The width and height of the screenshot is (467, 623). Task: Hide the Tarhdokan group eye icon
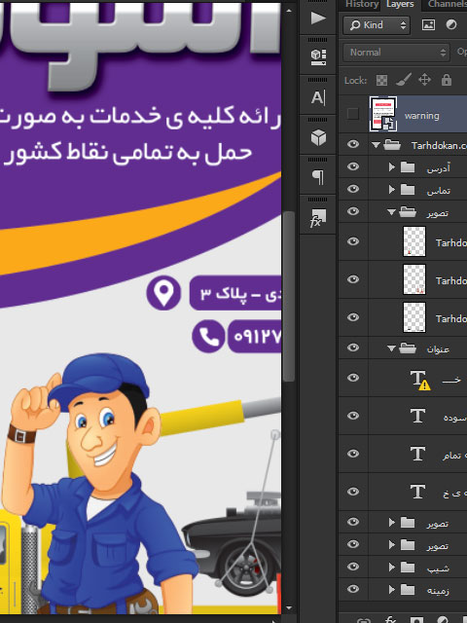pos(353,144)
